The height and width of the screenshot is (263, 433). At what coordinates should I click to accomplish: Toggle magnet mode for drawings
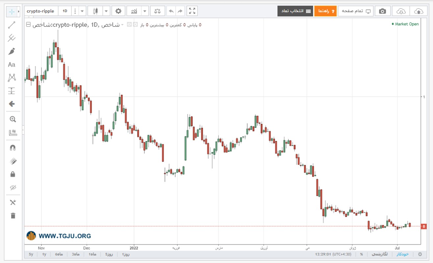[x=13, y=148]
